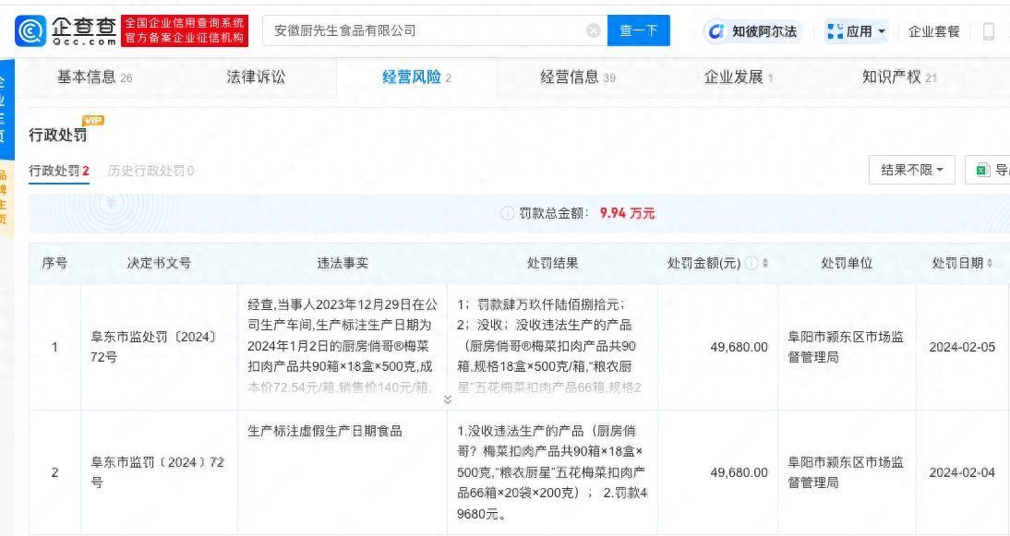Click the 49,680.00 amount in row 1
Image resolution: width=1010 pixels, height=536 pixels.
tap(739, 347)
